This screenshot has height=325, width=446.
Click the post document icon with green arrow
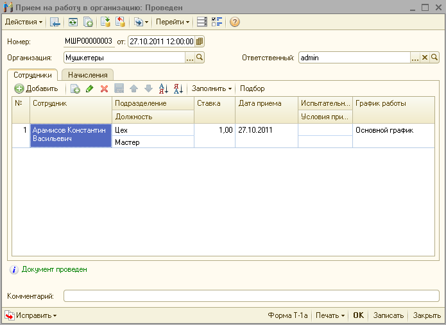[x=105, y=22]
